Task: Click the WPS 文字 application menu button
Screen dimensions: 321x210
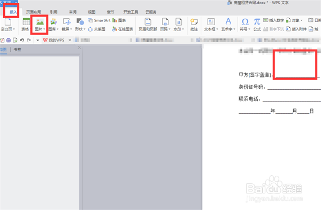Action: click(x=9, y=3)
